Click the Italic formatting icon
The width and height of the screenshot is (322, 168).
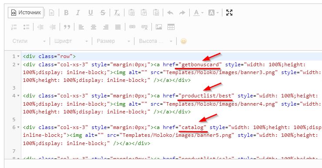[x=78, y=13]
